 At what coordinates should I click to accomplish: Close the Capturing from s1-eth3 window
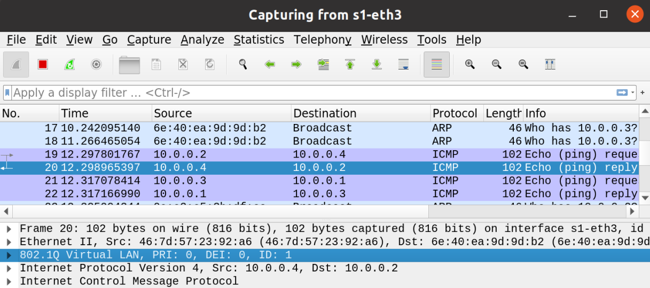tap(635, 14)
